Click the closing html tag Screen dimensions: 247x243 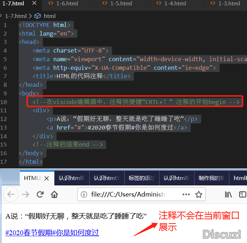pyautogui.click(x=31, y=162)
